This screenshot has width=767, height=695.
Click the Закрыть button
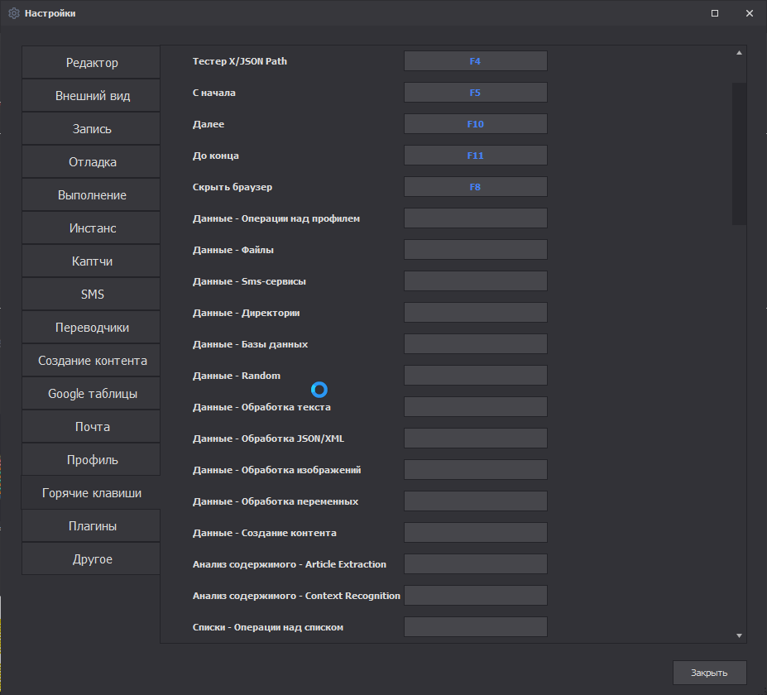point(709,673)
